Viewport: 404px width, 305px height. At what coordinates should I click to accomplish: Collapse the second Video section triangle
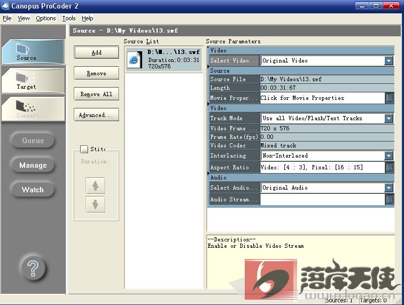coord(208,104)
